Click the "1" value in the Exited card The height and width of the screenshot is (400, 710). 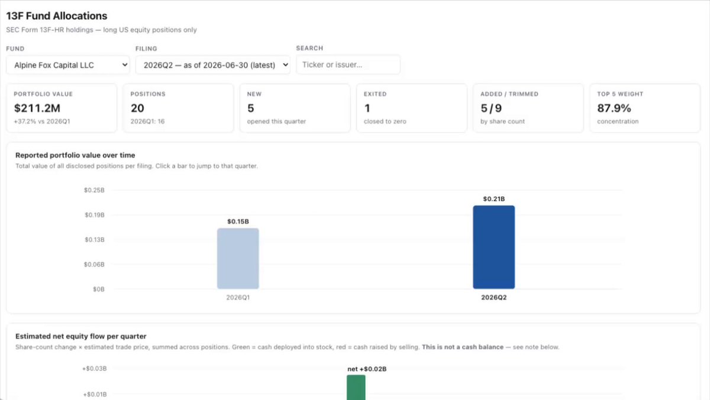click(x=367, y=108)
